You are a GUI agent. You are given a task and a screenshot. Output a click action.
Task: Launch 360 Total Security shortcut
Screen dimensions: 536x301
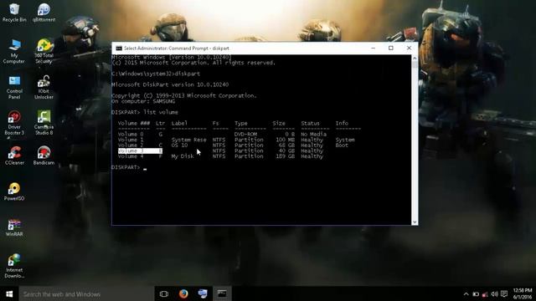pos(44,51)
